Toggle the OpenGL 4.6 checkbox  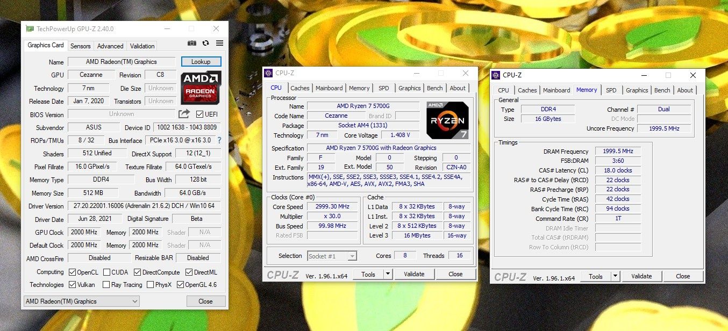180,285
